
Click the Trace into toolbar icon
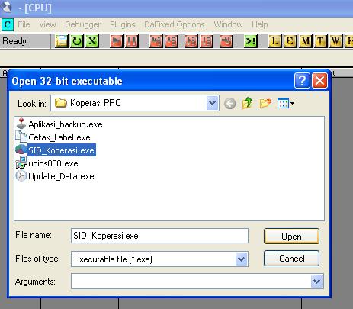tap(191, 41)
